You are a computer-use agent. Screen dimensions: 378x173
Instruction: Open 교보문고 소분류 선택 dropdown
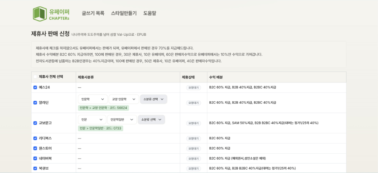pos(151,120)
